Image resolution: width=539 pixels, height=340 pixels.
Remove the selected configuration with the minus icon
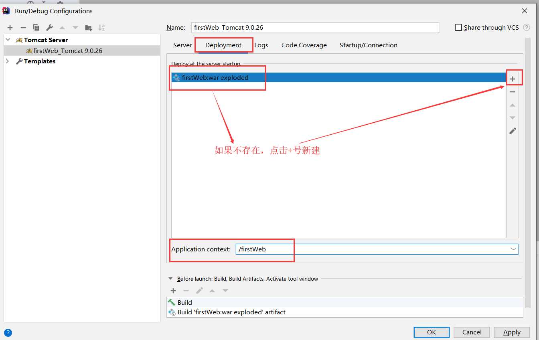pos(23,28)
